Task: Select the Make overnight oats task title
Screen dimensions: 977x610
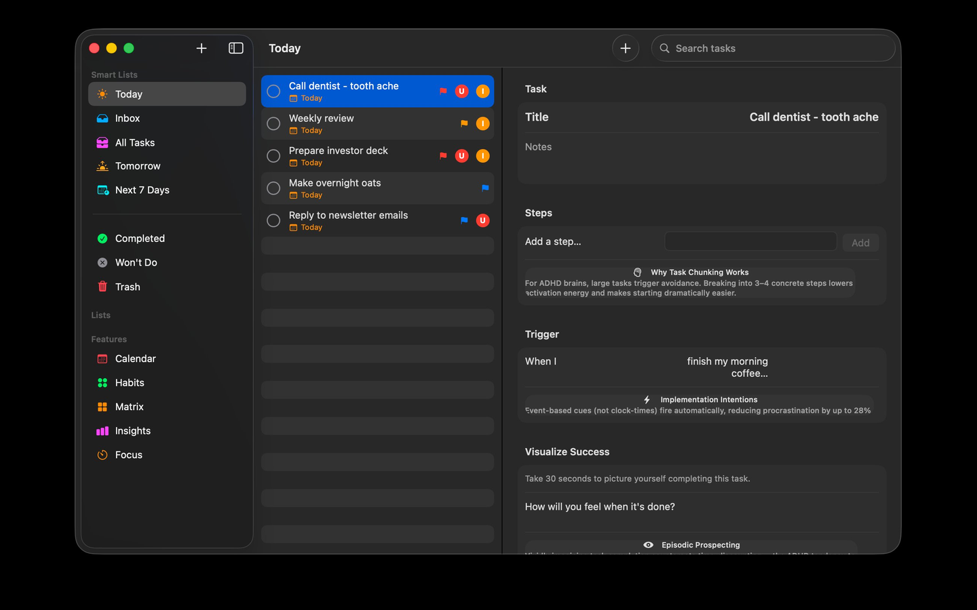Action: [334, 183]
